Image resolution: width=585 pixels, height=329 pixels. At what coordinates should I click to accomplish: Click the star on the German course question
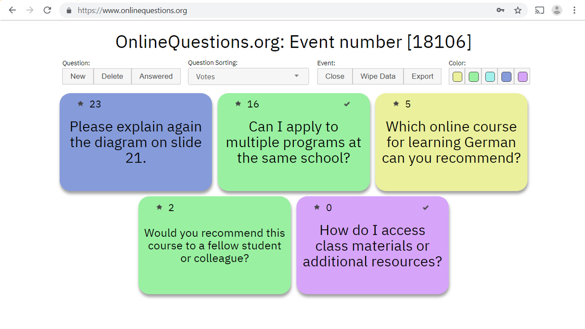395,104
